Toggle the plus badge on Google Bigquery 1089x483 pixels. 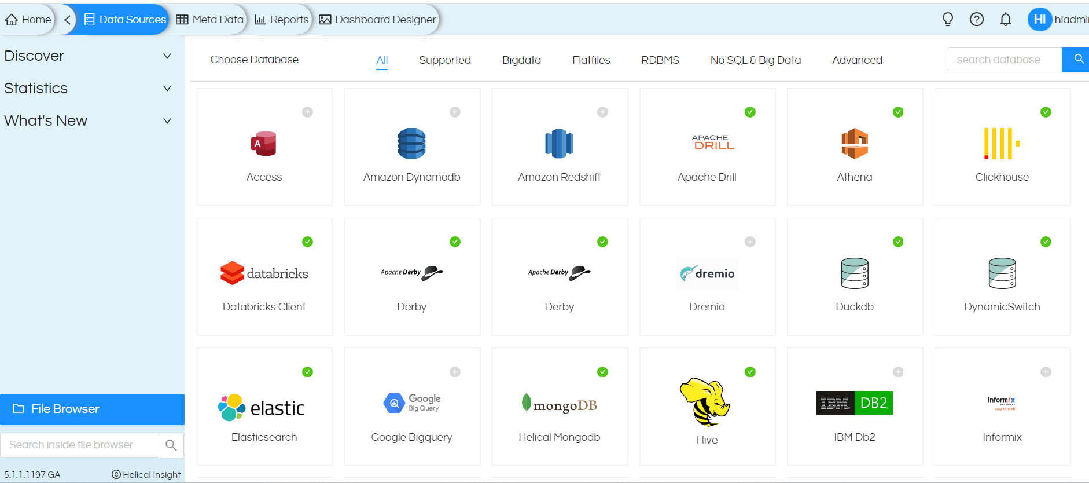click(x=455, y=372)
